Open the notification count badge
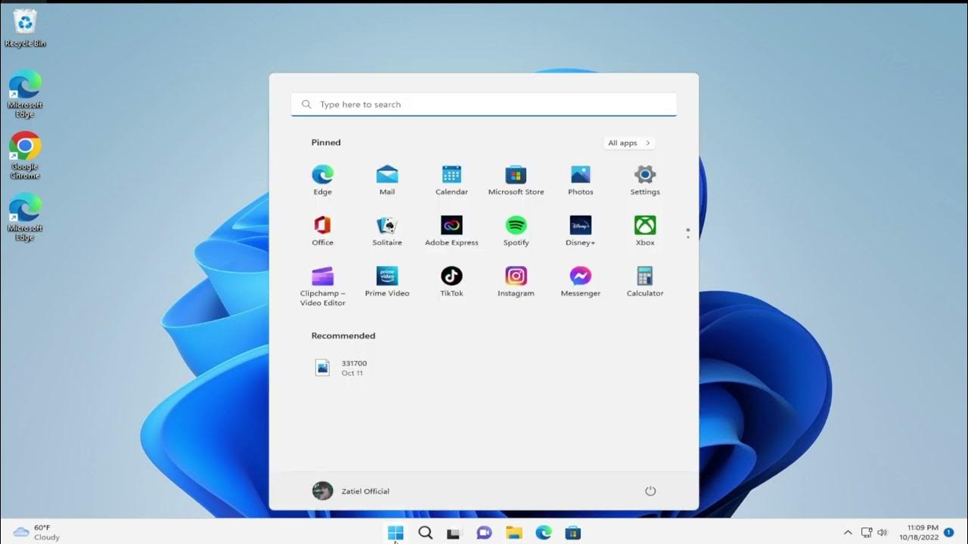Viewport: 968px width, 544px height. (948, 533)
